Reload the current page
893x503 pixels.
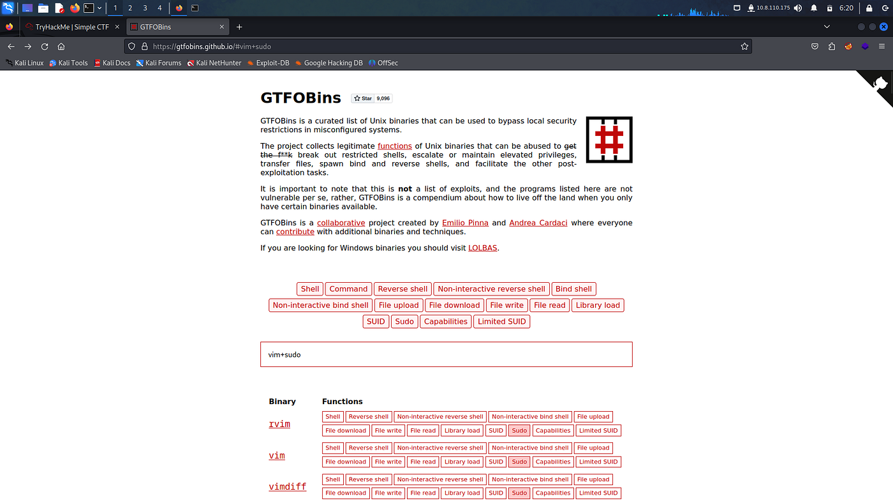(45, 47)
